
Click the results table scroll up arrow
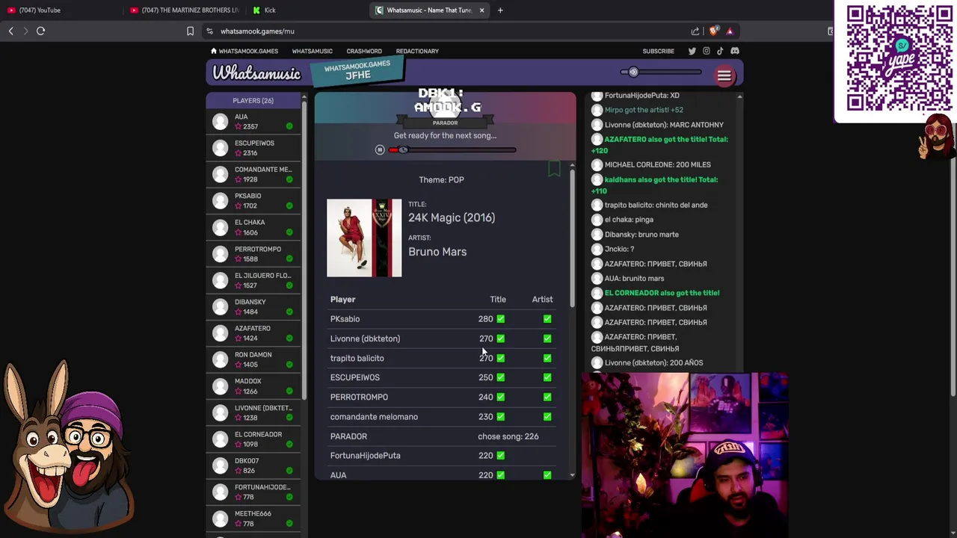pyautogui.click(x=572, y=166)
